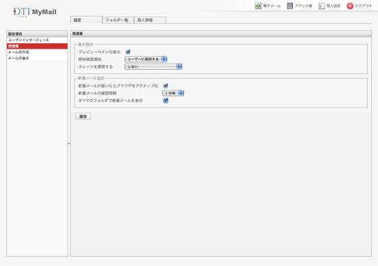The width and height of the screenshot is (378, 266).
Task: Select メールの作成 in settings list
Action: click(x=37, y=52)
